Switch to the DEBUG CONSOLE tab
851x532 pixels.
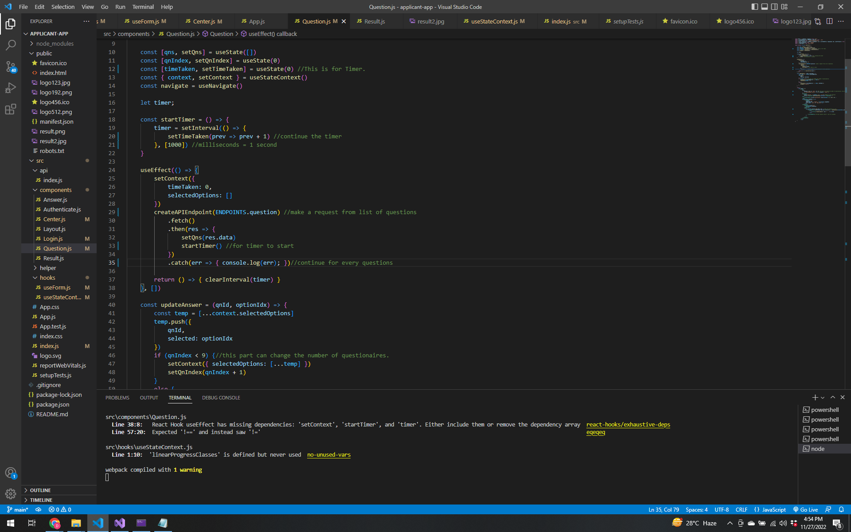tap(221, 398)
